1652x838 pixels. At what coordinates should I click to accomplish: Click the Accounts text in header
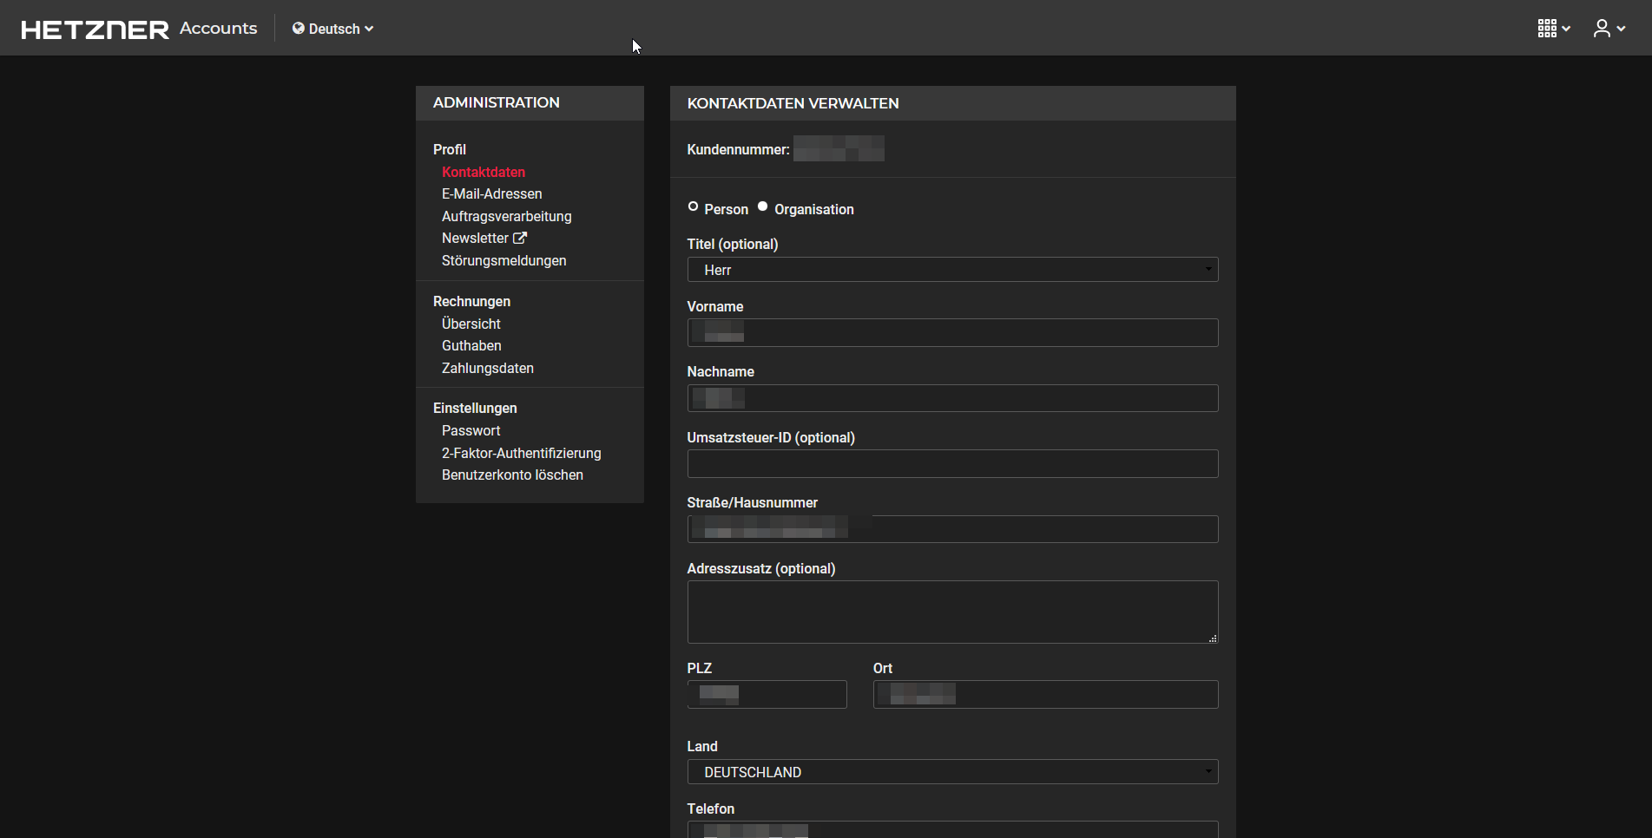click(x=219, y=29)
